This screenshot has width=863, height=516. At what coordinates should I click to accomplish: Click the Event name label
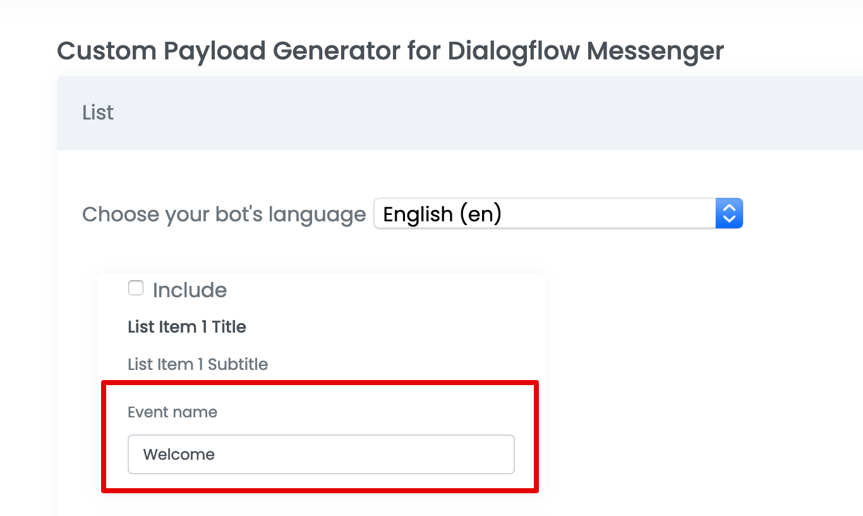[x=172, y=412]
